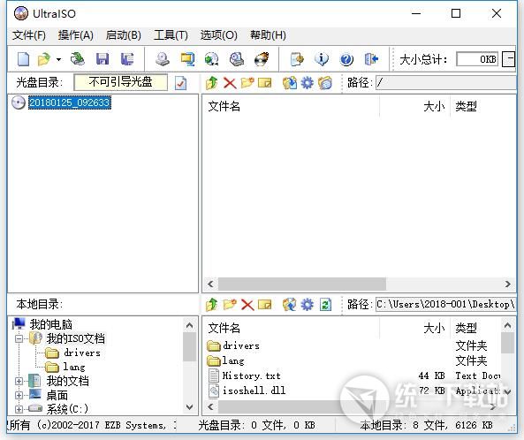The width and height of the screenshot is (524, 440).
Task: Click the Exit door arrow icon
Action: click(371, 59)
